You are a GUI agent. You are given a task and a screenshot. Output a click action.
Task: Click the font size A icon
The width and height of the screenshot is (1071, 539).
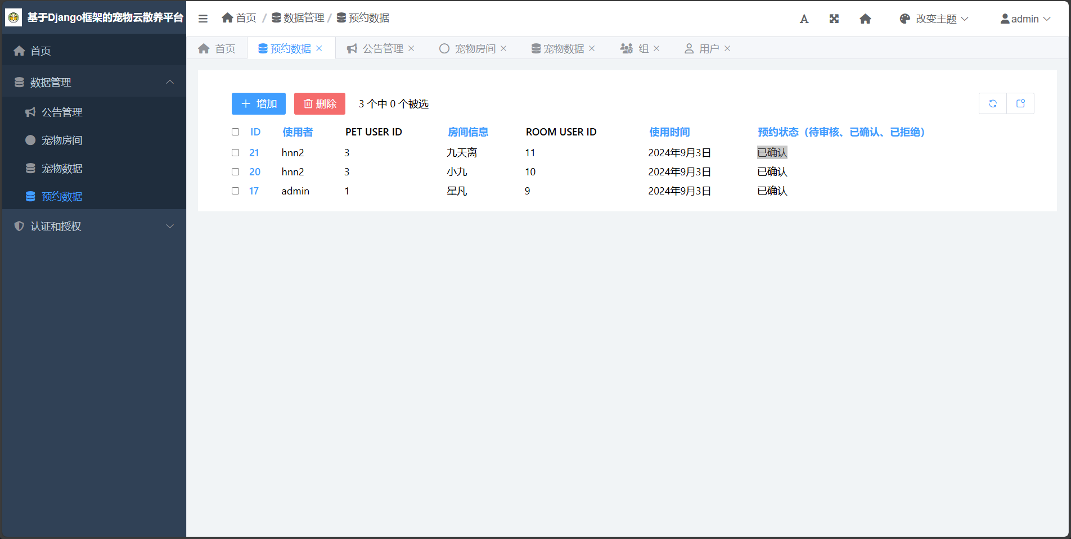804,19
